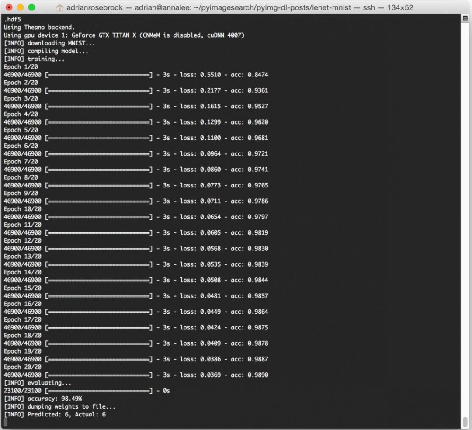Click 'Epoch 18/20' text

[x=23, y=335]
